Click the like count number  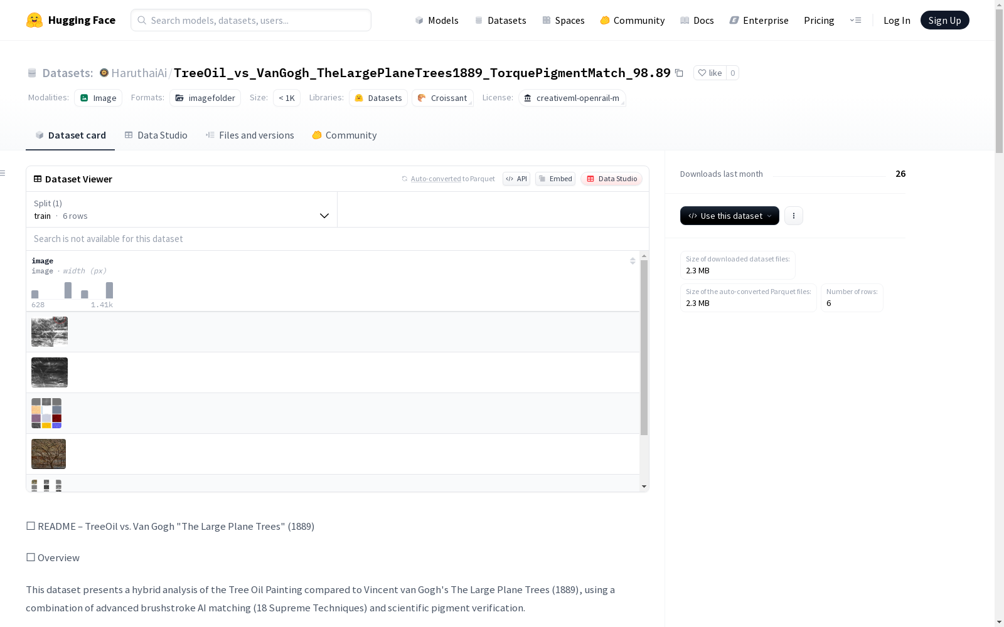click(x=732, y=73)
